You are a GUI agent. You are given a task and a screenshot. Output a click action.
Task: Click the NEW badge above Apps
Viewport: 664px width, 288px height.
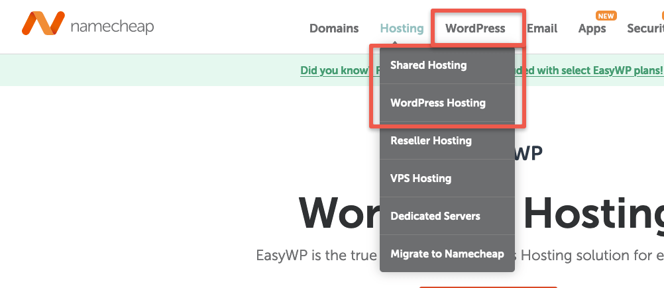pyautogui.click(x=606, y=16)
